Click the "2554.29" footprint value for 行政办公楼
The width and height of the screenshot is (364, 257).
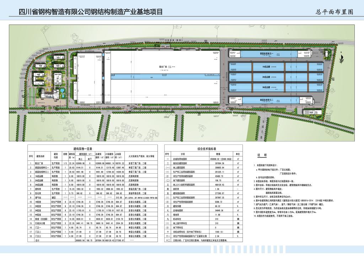point(119,223)
